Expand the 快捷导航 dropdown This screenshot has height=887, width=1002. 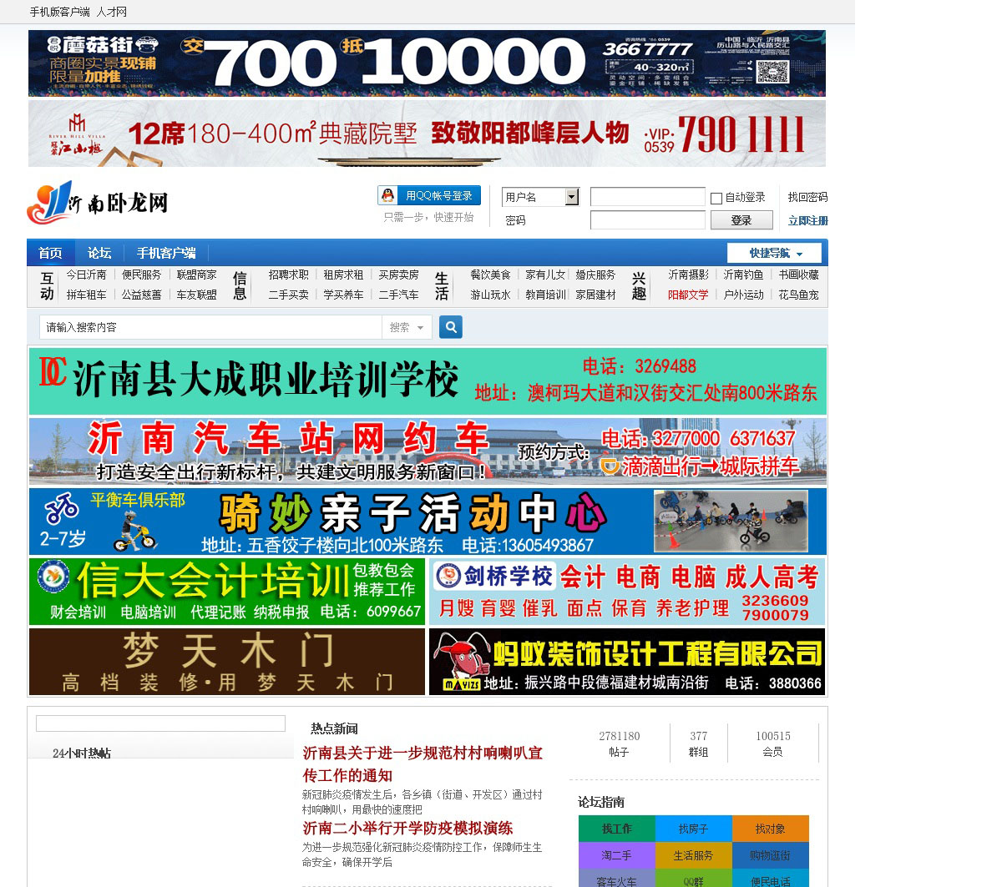pos(774,253)
